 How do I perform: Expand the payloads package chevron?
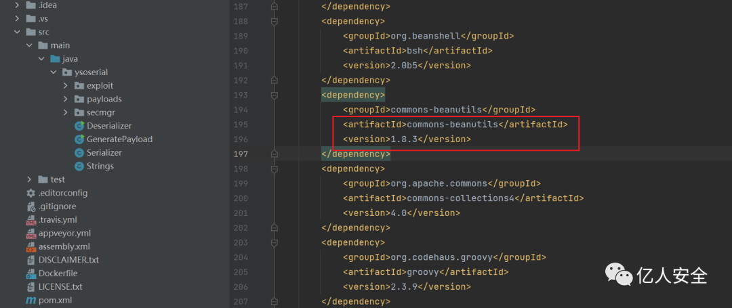[66, 100]
